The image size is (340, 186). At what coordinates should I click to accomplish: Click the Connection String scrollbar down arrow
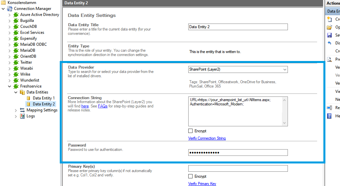[285, 123]
